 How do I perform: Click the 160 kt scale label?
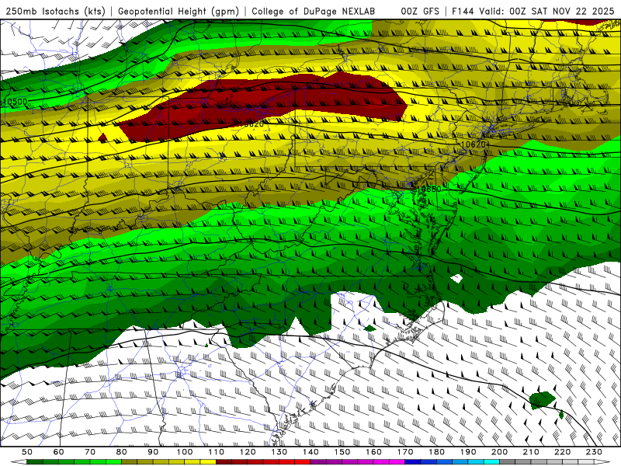pos(373,452)
